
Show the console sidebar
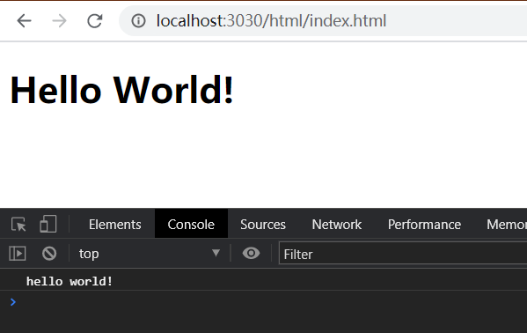pyautogui.click(x=18, y=254)
